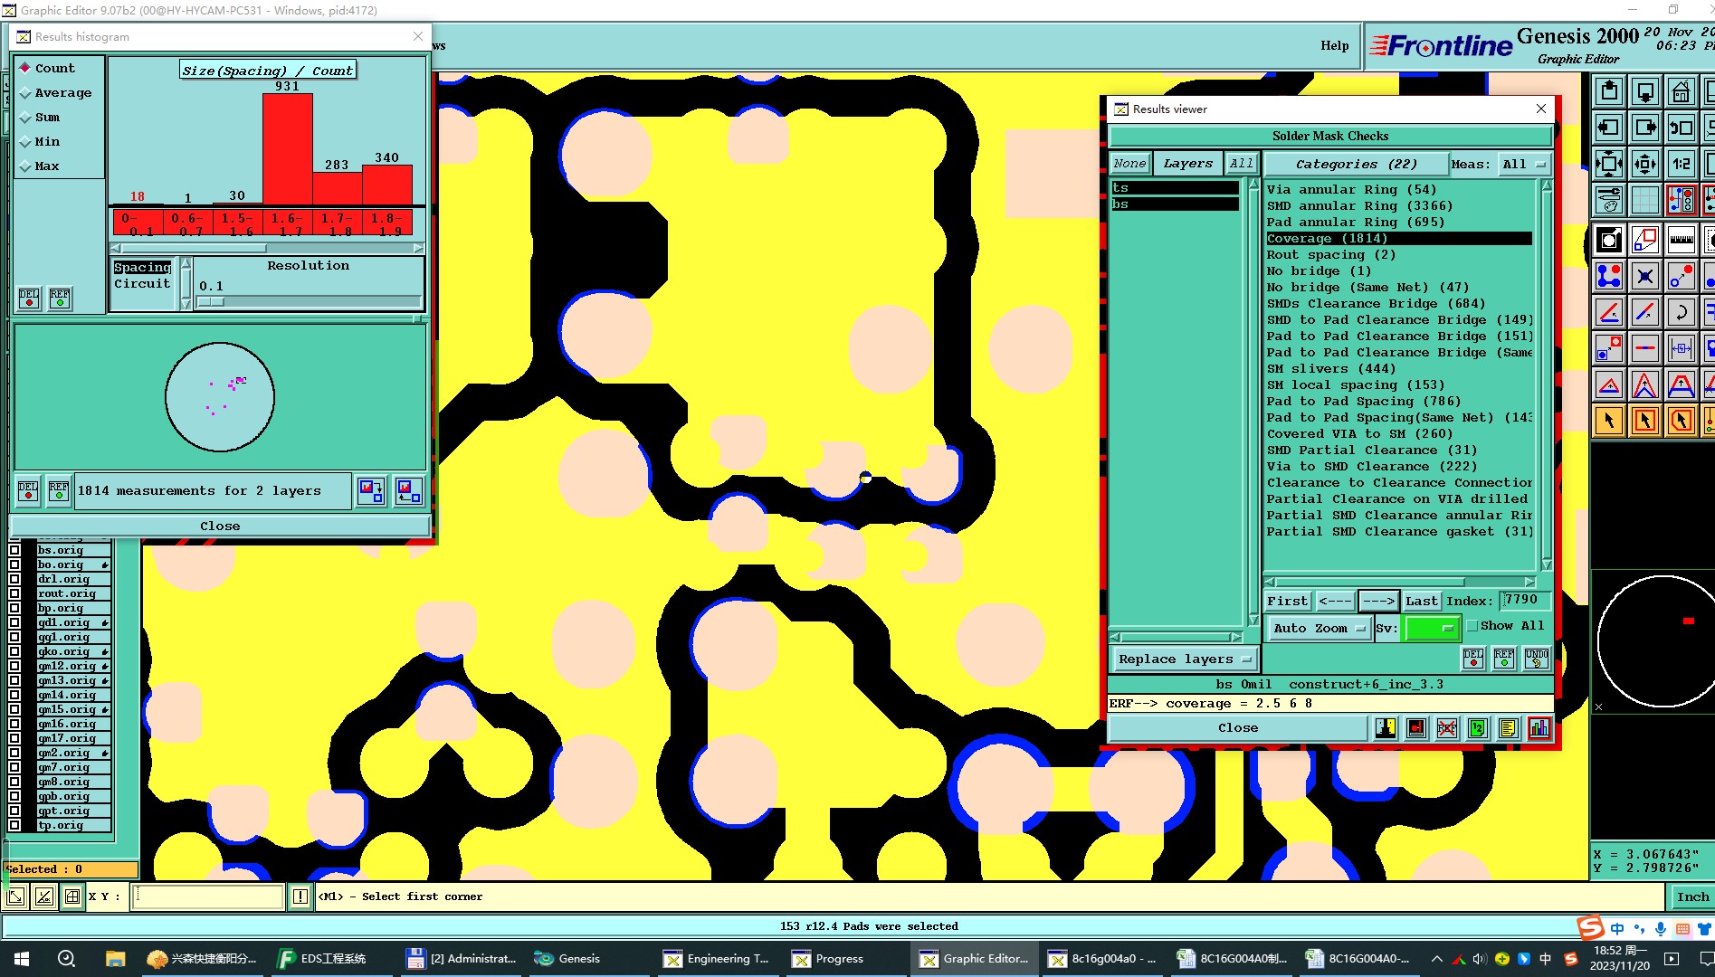1715x977 pixels.
Task: Select the ruler measurement tool
Action: [1681, 240]
